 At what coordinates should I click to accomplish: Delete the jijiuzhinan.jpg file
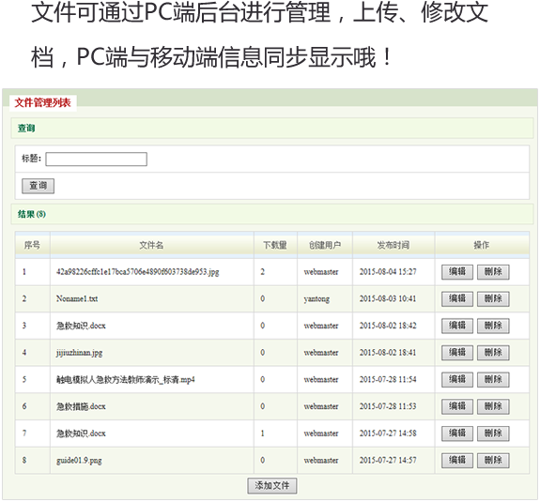(493, 352)
